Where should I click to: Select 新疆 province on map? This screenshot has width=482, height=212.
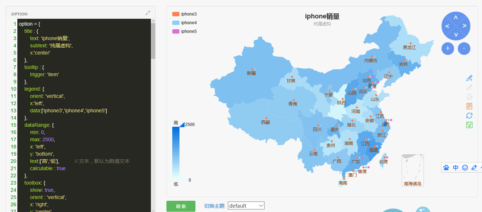pos(251,73)
